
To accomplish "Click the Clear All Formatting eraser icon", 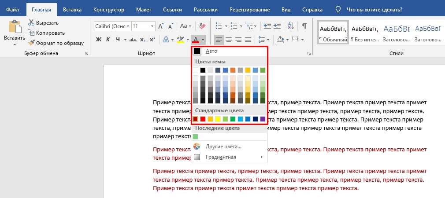I will pyautogui.click(x=203, y=26).
